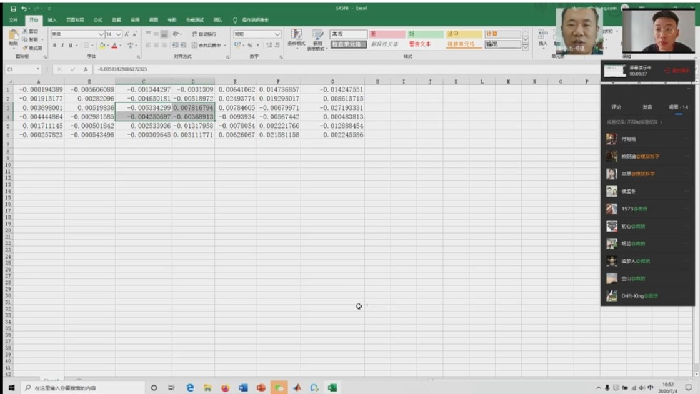Increase the font size with large A
This screenshot has width=700, height=394.
(127, 34)
